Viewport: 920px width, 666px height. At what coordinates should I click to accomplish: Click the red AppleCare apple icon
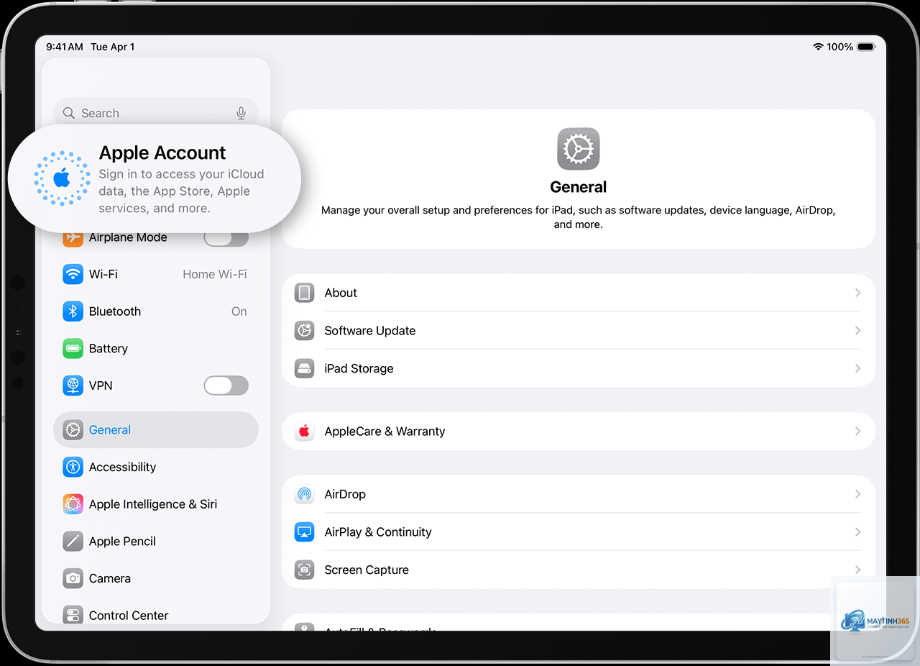[305, 432]
